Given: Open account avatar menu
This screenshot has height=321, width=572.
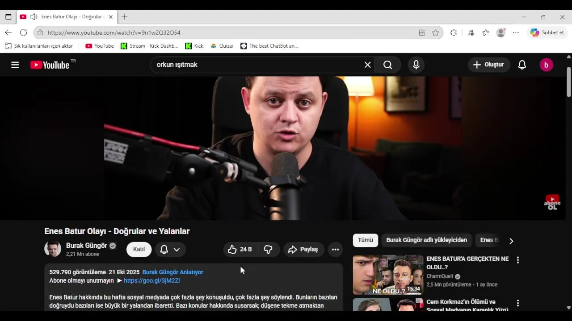Looking at the screenshot, I should pyautogui.click(x=546, y=65).
